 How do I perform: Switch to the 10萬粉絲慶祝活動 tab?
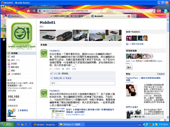pyautogui.click(x=69, y=16)
